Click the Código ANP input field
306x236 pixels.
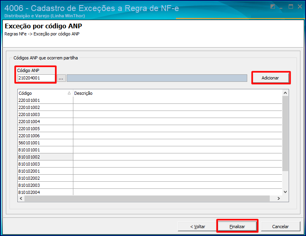[x=36, y=78]
